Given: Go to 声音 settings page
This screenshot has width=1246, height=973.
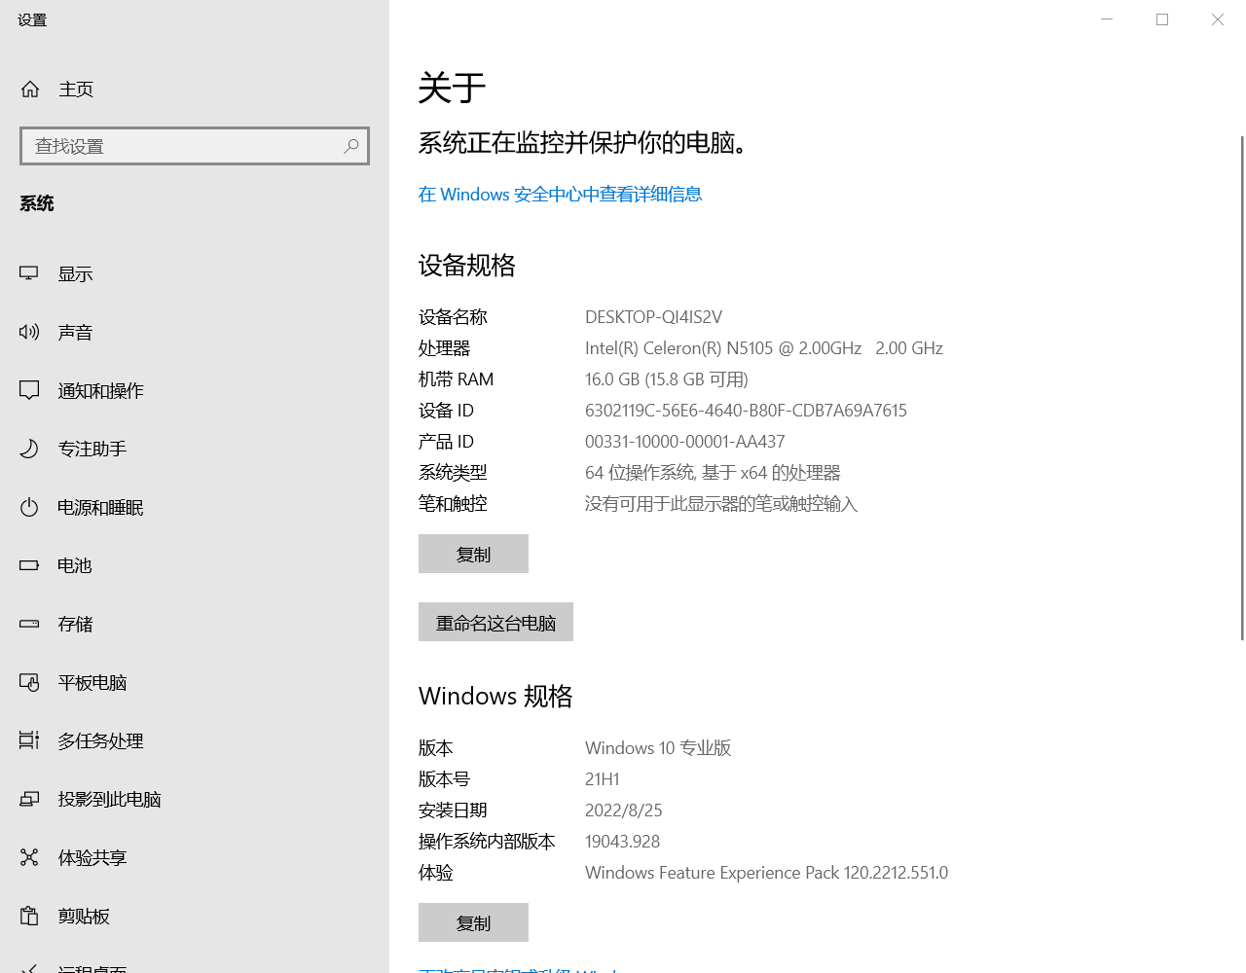Looking at the screenshot, I should [x=195, y=332].
